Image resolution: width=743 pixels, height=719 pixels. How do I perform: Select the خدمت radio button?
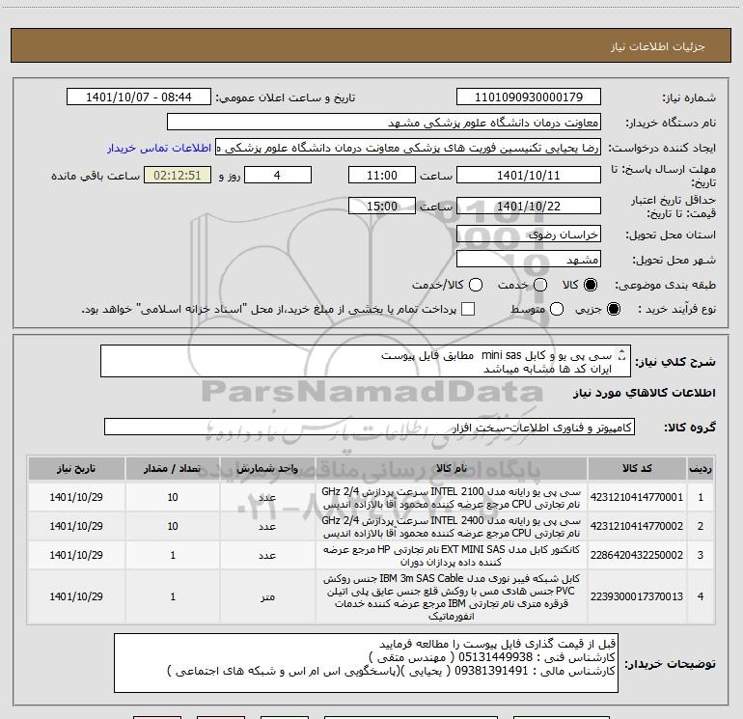540,285
